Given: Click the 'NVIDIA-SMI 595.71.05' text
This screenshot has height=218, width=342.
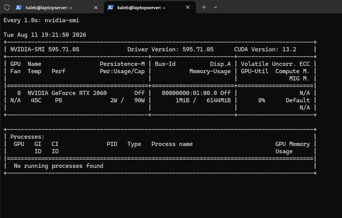Looking at the screenshot, I should pos(45,49).
